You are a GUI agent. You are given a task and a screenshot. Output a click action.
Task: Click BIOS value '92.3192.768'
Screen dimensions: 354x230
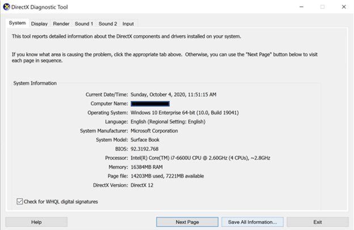[x=145, y=149]
